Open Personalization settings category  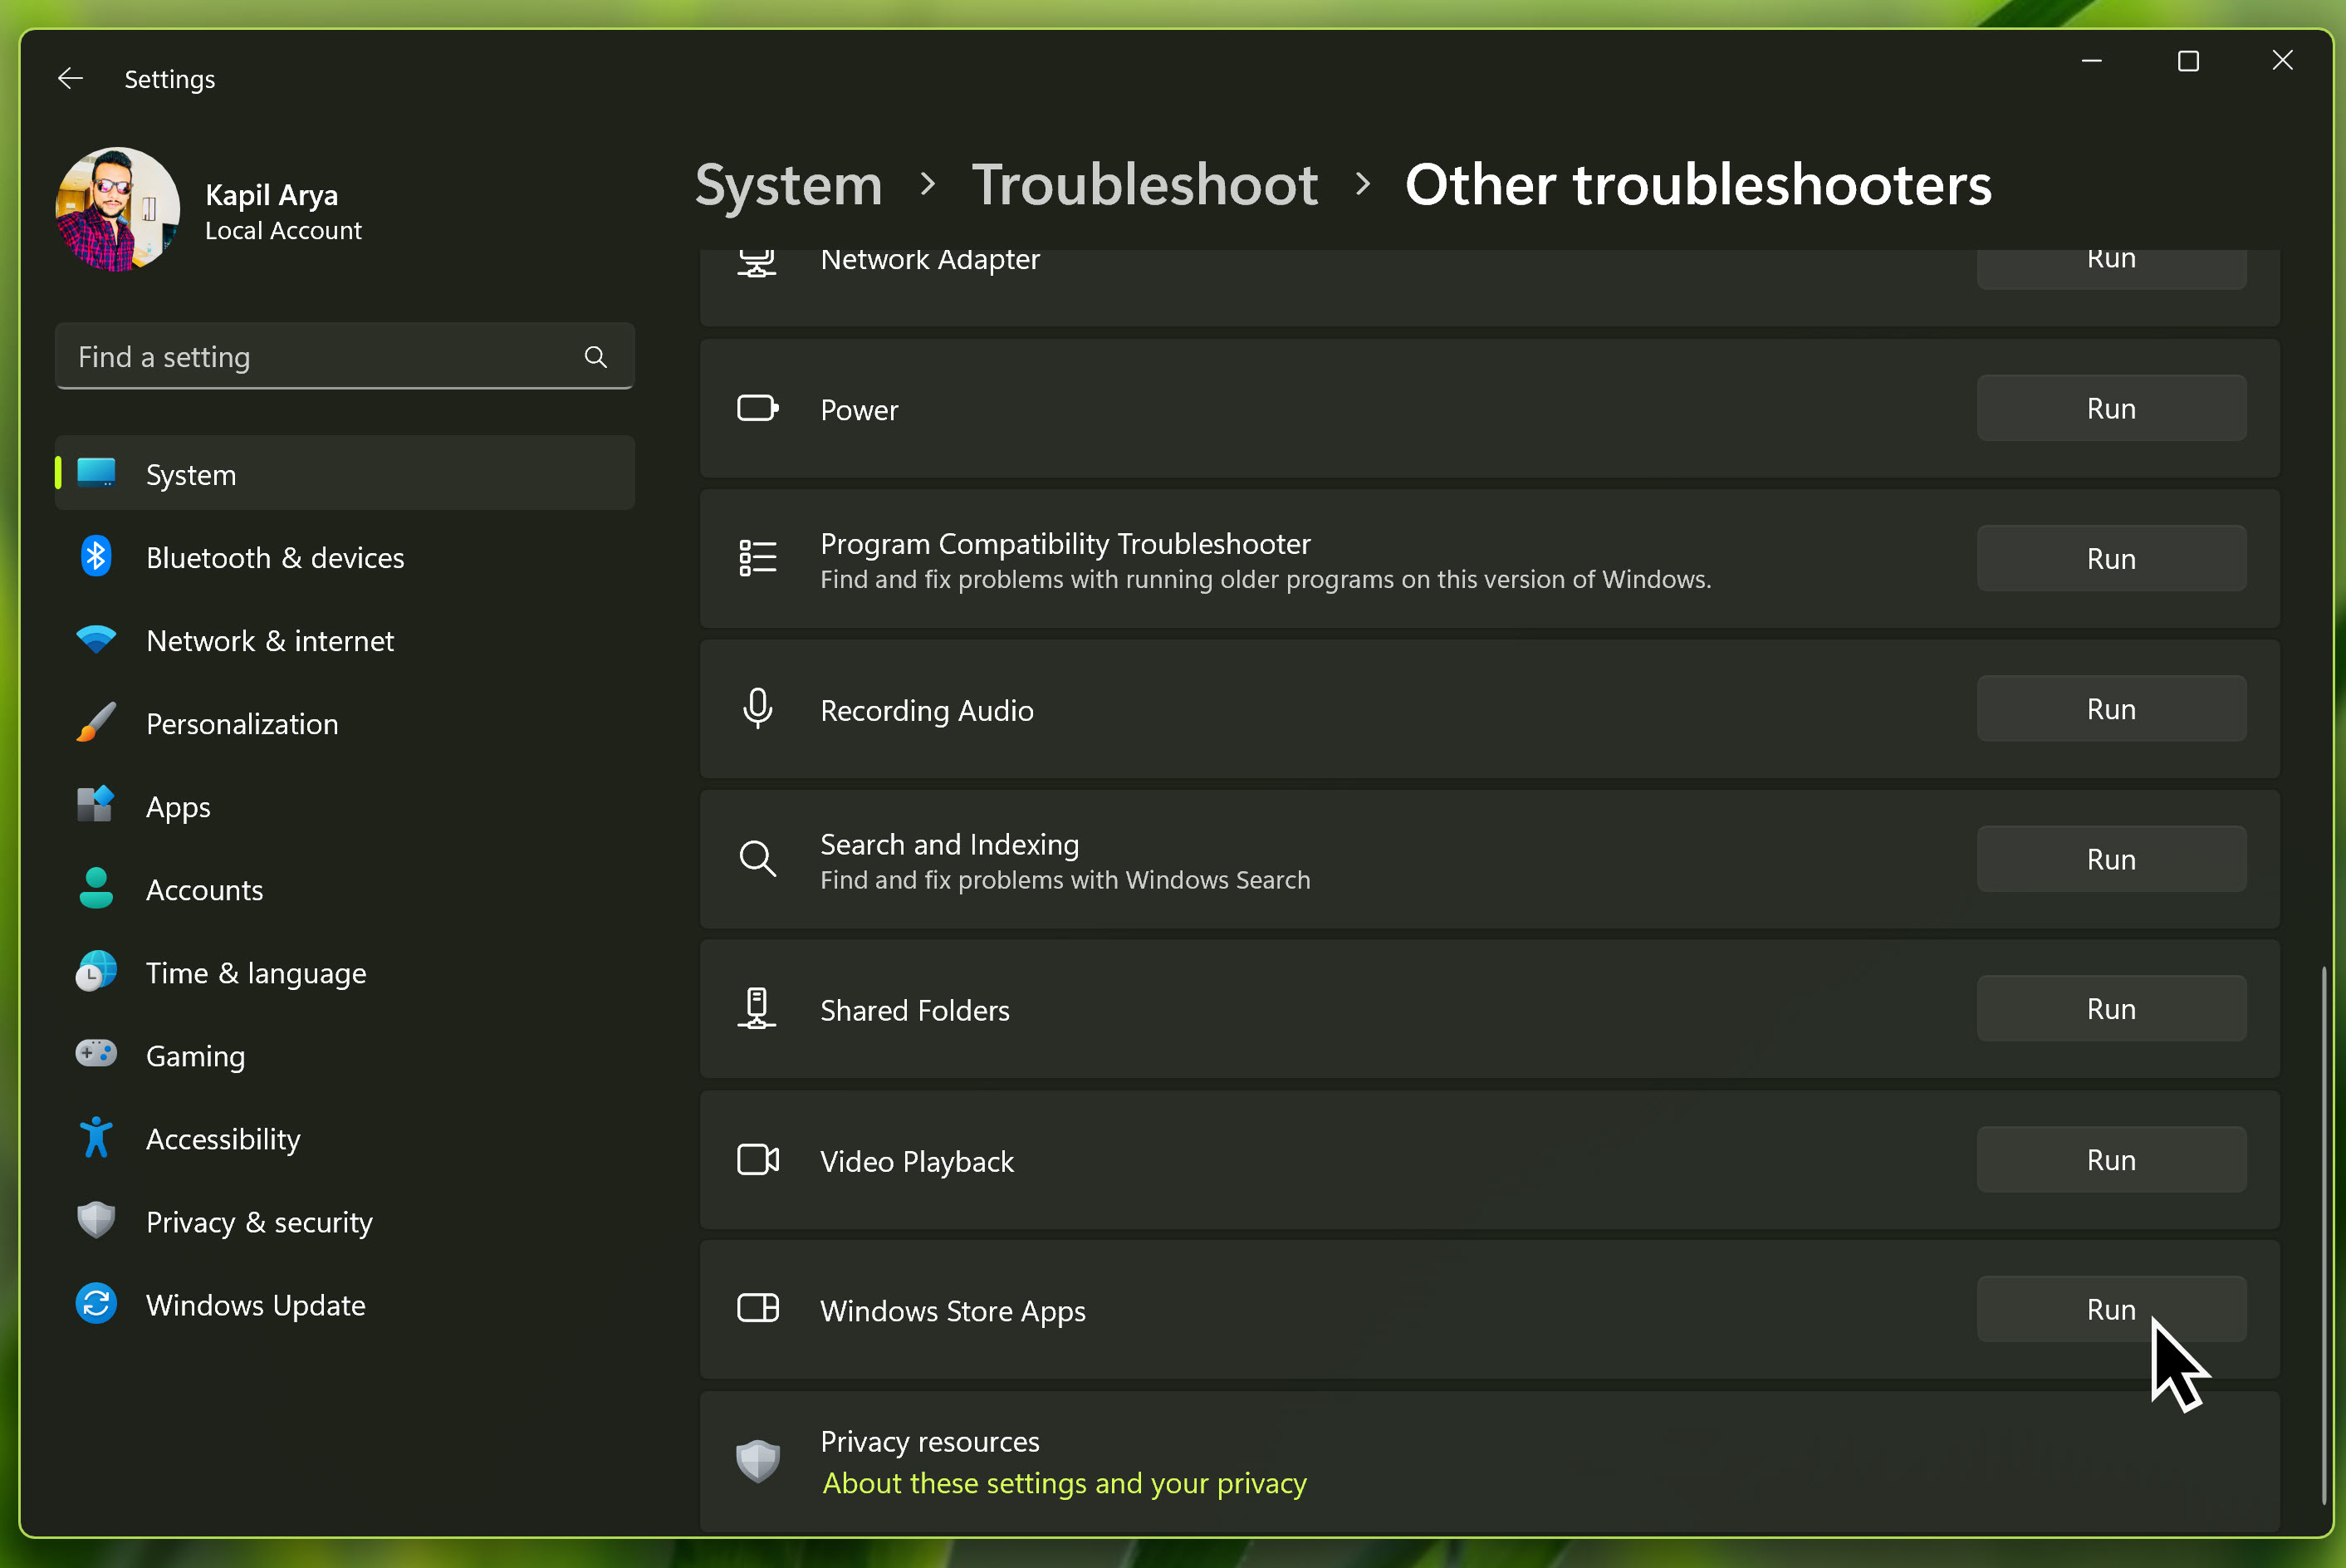[x=242, y=723]
